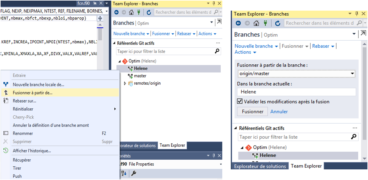The image size is (368, 180).
Task: Choose Fusionner à partir de... in the context menu
Action: click(x=33, y=93)
